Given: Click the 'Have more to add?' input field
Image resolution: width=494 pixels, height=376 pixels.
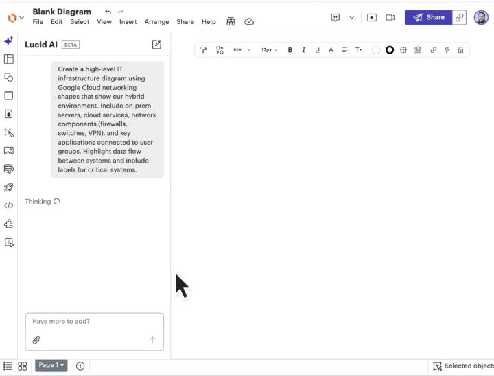Looking at the screenshot, I should click(95, 322).
